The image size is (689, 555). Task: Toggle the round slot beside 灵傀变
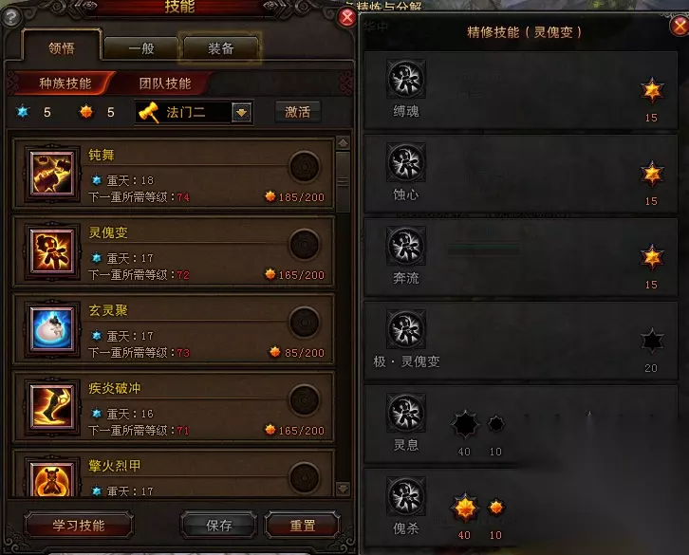pos(304,245)
